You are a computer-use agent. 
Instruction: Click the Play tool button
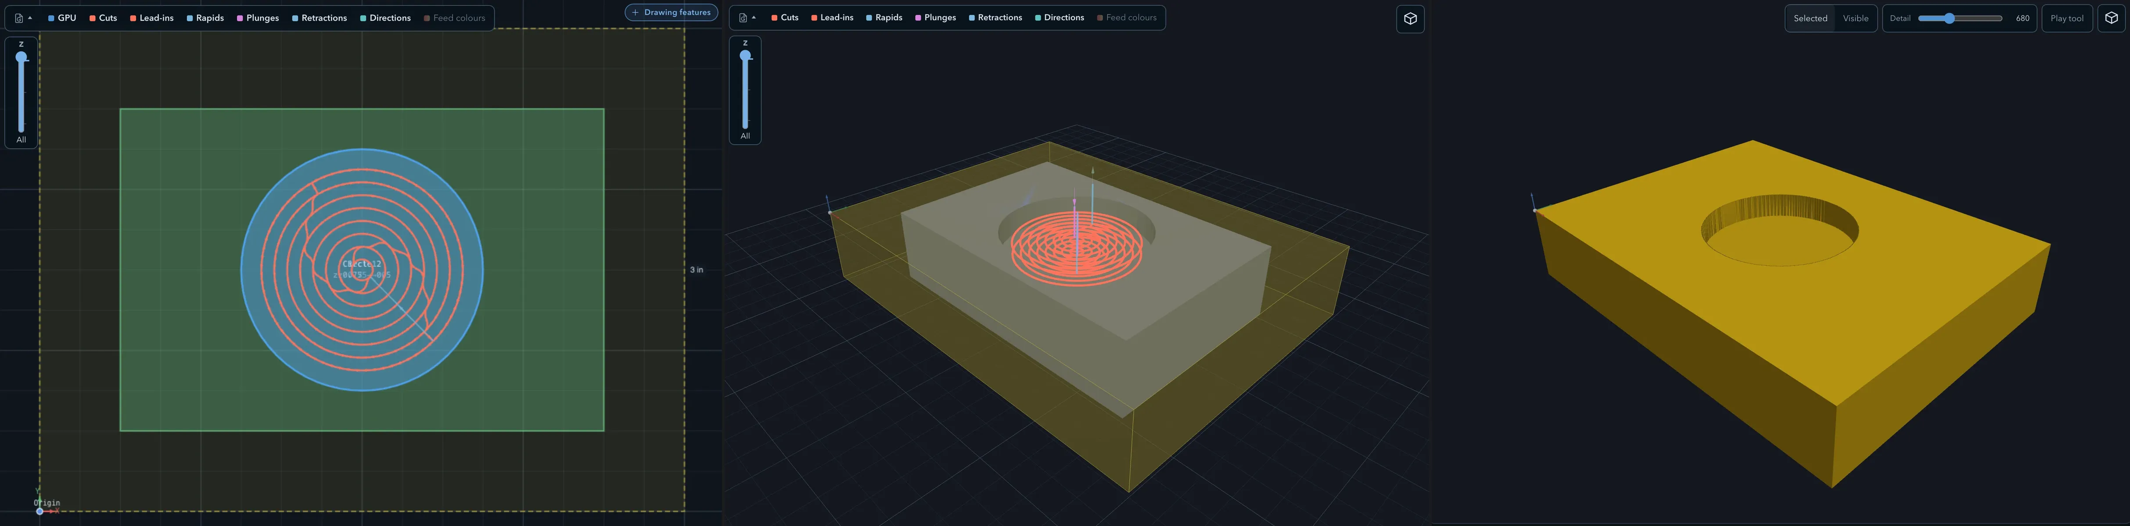click(x=2067, y=18)
